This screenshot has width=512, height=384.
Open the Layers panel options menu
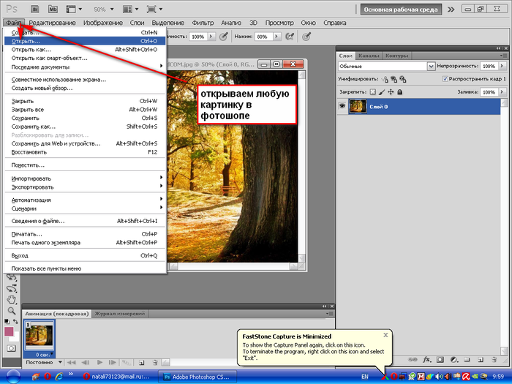[x=502, y=56]
